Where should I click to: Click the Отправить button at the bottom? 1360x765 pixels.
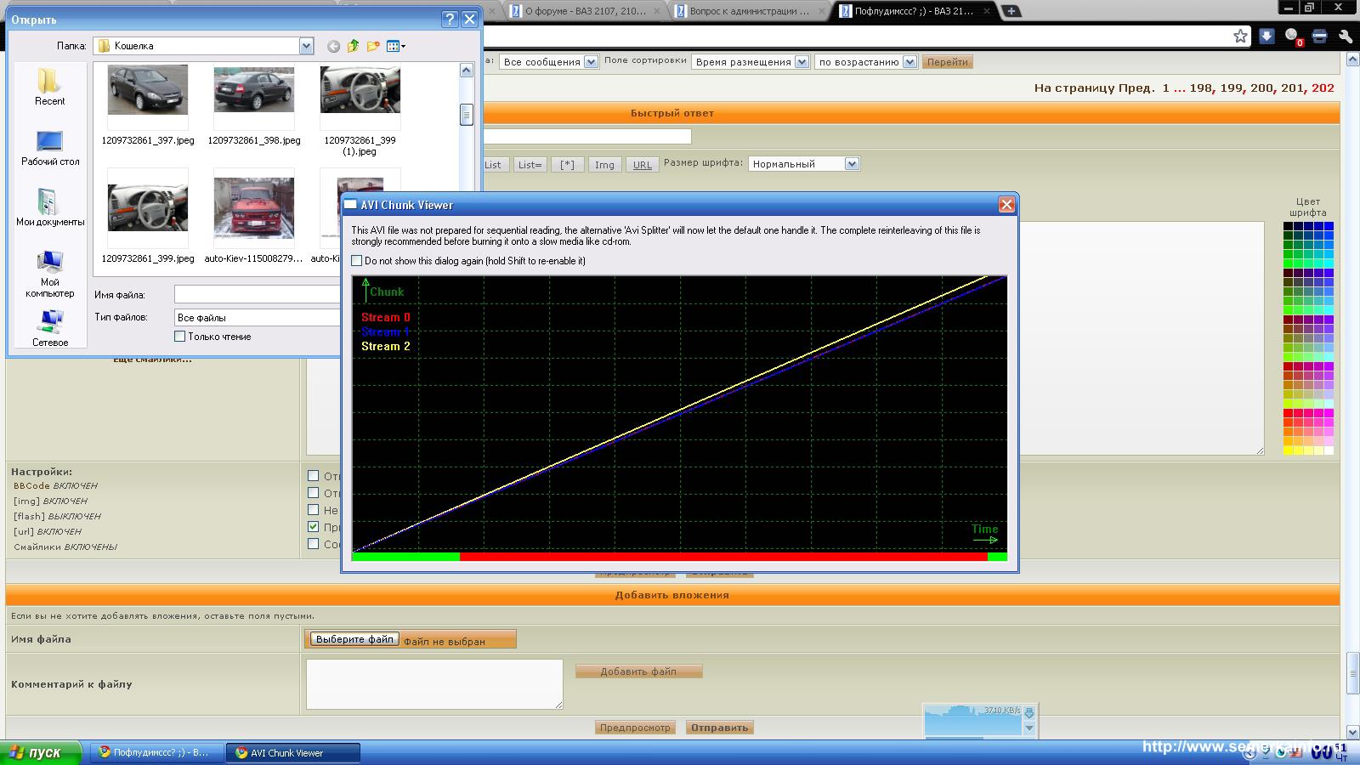[x=719, y=728]
